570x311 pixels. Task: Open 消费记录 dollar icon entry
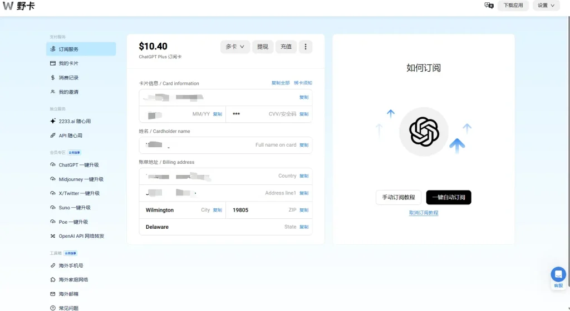pyautogui.click(x=53, y=78)
